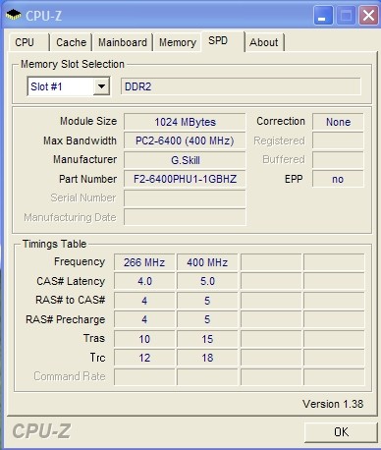The width and height of the screenshot is (381, 450).
Task: Click the Slot #1 combo box text
Action: point(46,86)
